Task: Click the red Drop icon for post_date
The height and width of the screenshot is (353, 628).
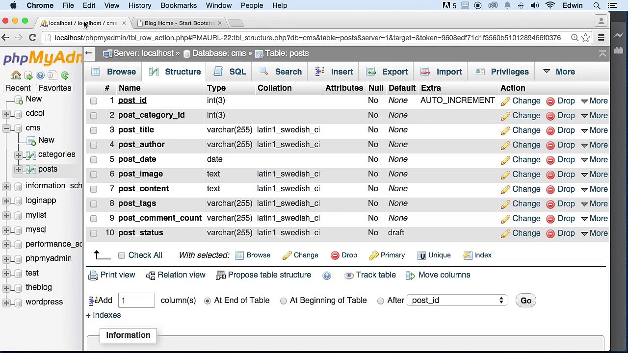Action: pyautogui.click(x=550, y=160)
